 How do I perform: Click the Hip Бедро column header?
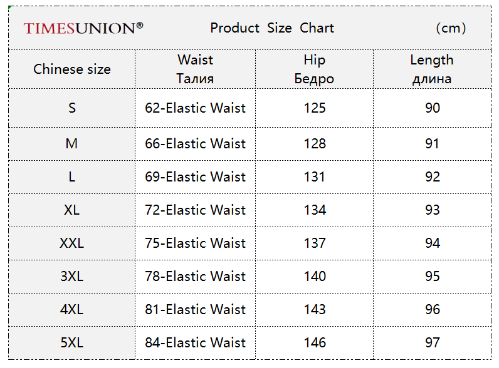tap(314, 69)
